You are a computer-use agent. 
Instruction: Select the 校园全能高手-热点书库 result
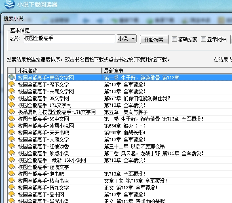pos(44,181)
